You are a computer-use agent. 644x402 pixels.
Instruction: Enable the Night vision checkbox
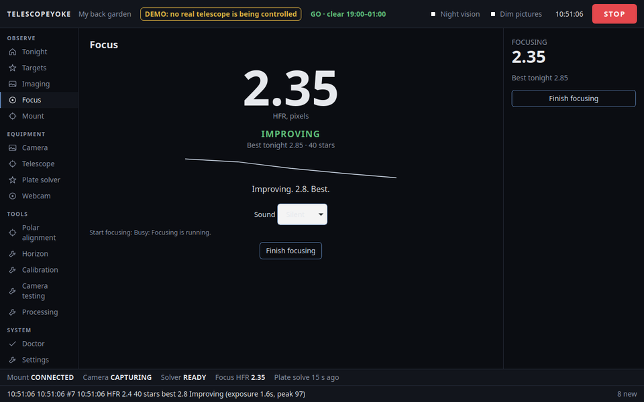(433, 14)
